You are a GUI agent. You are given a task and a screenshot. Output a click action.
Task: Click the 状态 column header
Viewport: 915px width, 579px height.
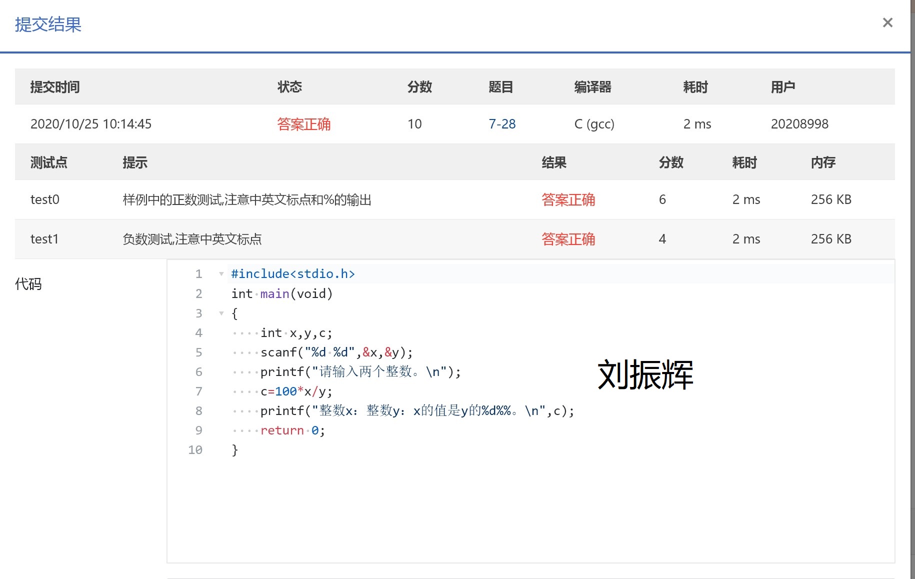(290, 87)
